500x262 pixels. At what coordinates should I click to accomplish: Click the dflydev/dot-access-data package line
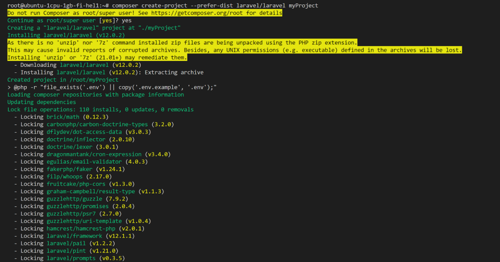click(x=84, y=132)
